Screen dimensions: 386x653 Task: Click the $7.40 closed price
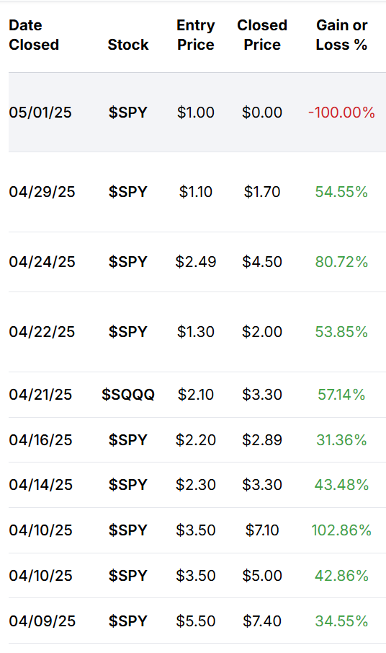point(262,621)
